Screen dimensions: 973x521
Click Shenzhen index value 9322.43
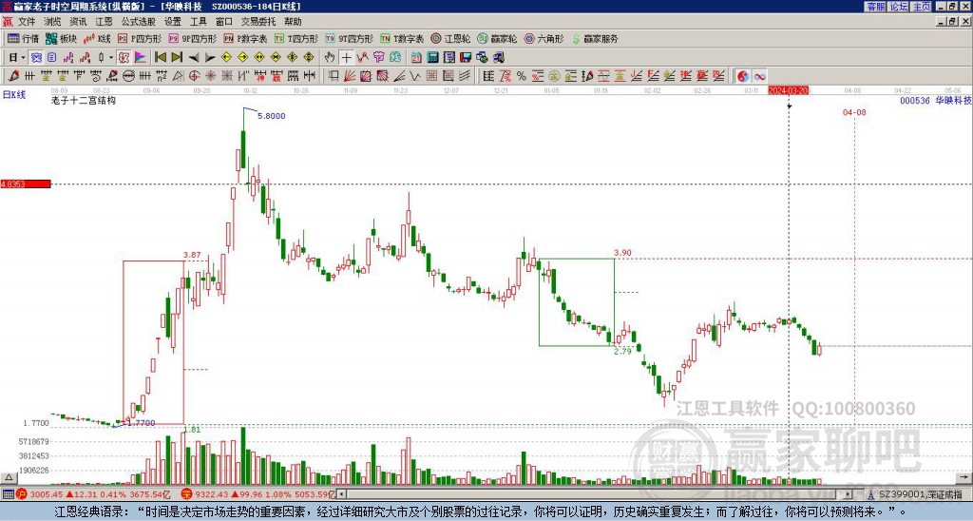(212, 494)
